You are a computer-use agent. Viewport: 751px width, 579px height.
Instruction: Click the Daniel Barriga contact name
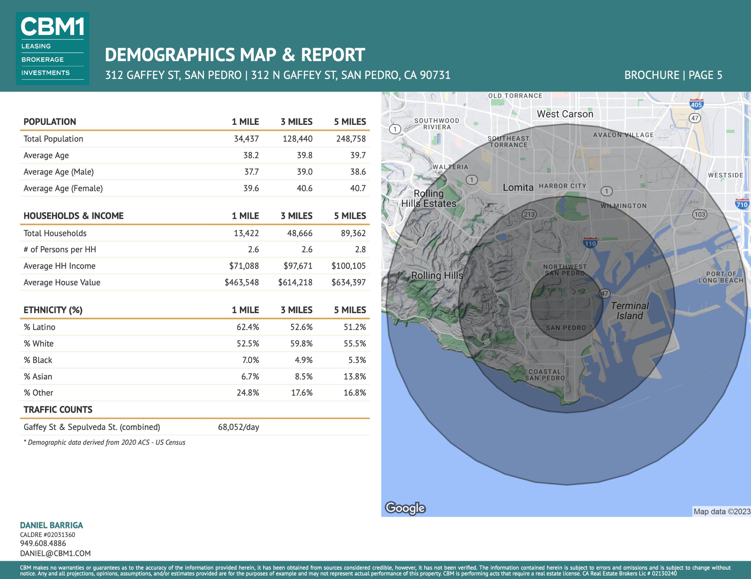click(52, 525)
